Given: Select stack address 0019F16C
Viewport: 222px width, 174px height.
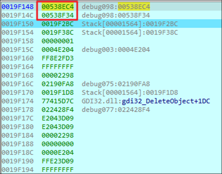Looking at the screenshot, I should 18,84.
